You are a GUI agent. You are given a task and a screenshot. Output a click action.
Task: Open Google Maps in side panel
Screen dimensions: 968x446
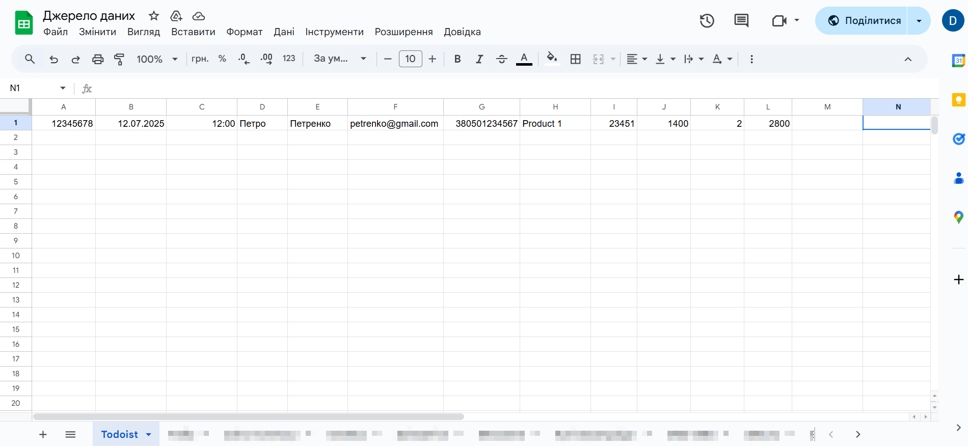(x=958, y=217)
